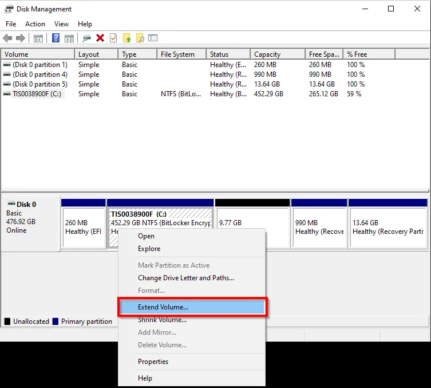Screen dimensions: 431x388
Task: Click the Forward arrow toolbar icon
Action: pos(21,38)
